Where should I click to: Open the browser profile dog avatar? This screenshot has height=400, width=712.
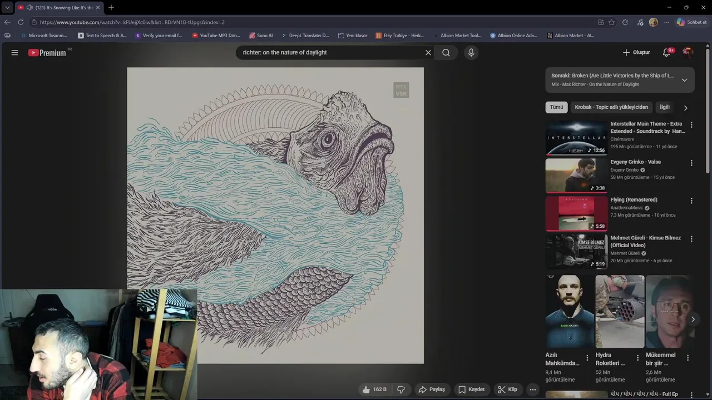[x=653, y=22]
